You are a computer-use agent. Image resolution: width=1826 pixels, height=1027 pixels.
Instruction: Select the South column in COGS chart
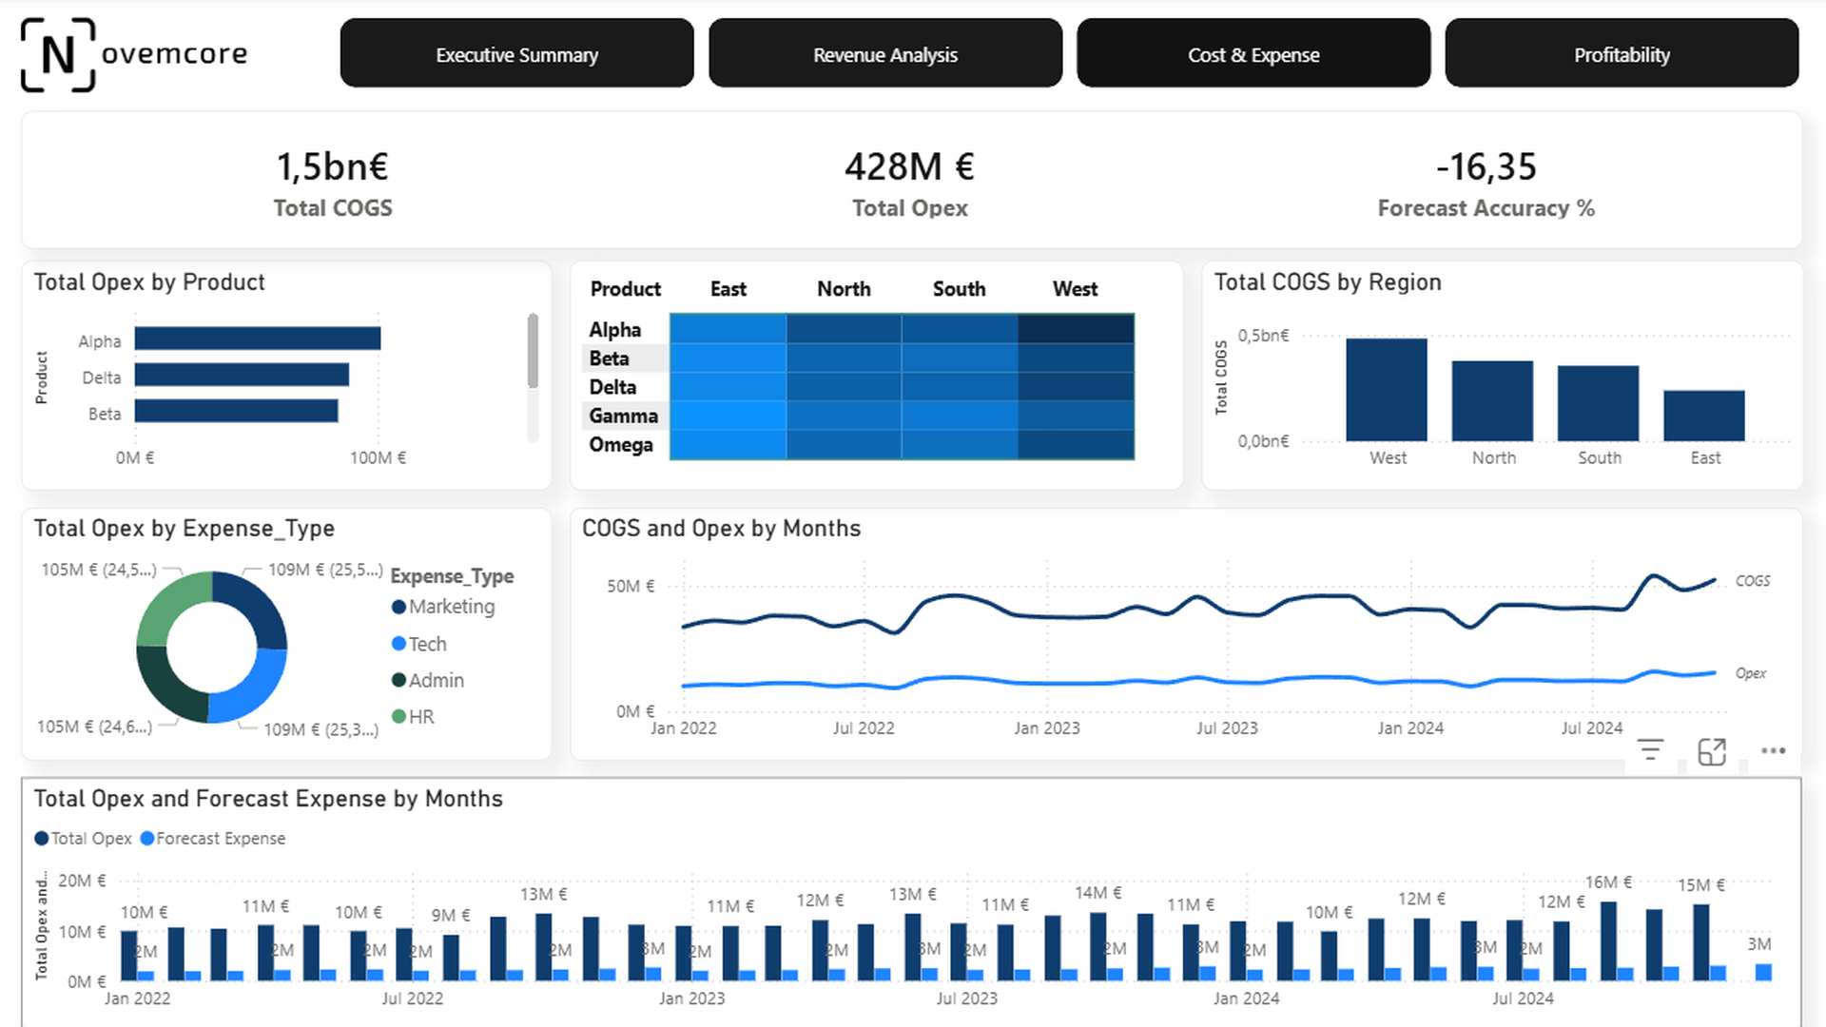click(1598, 403)
